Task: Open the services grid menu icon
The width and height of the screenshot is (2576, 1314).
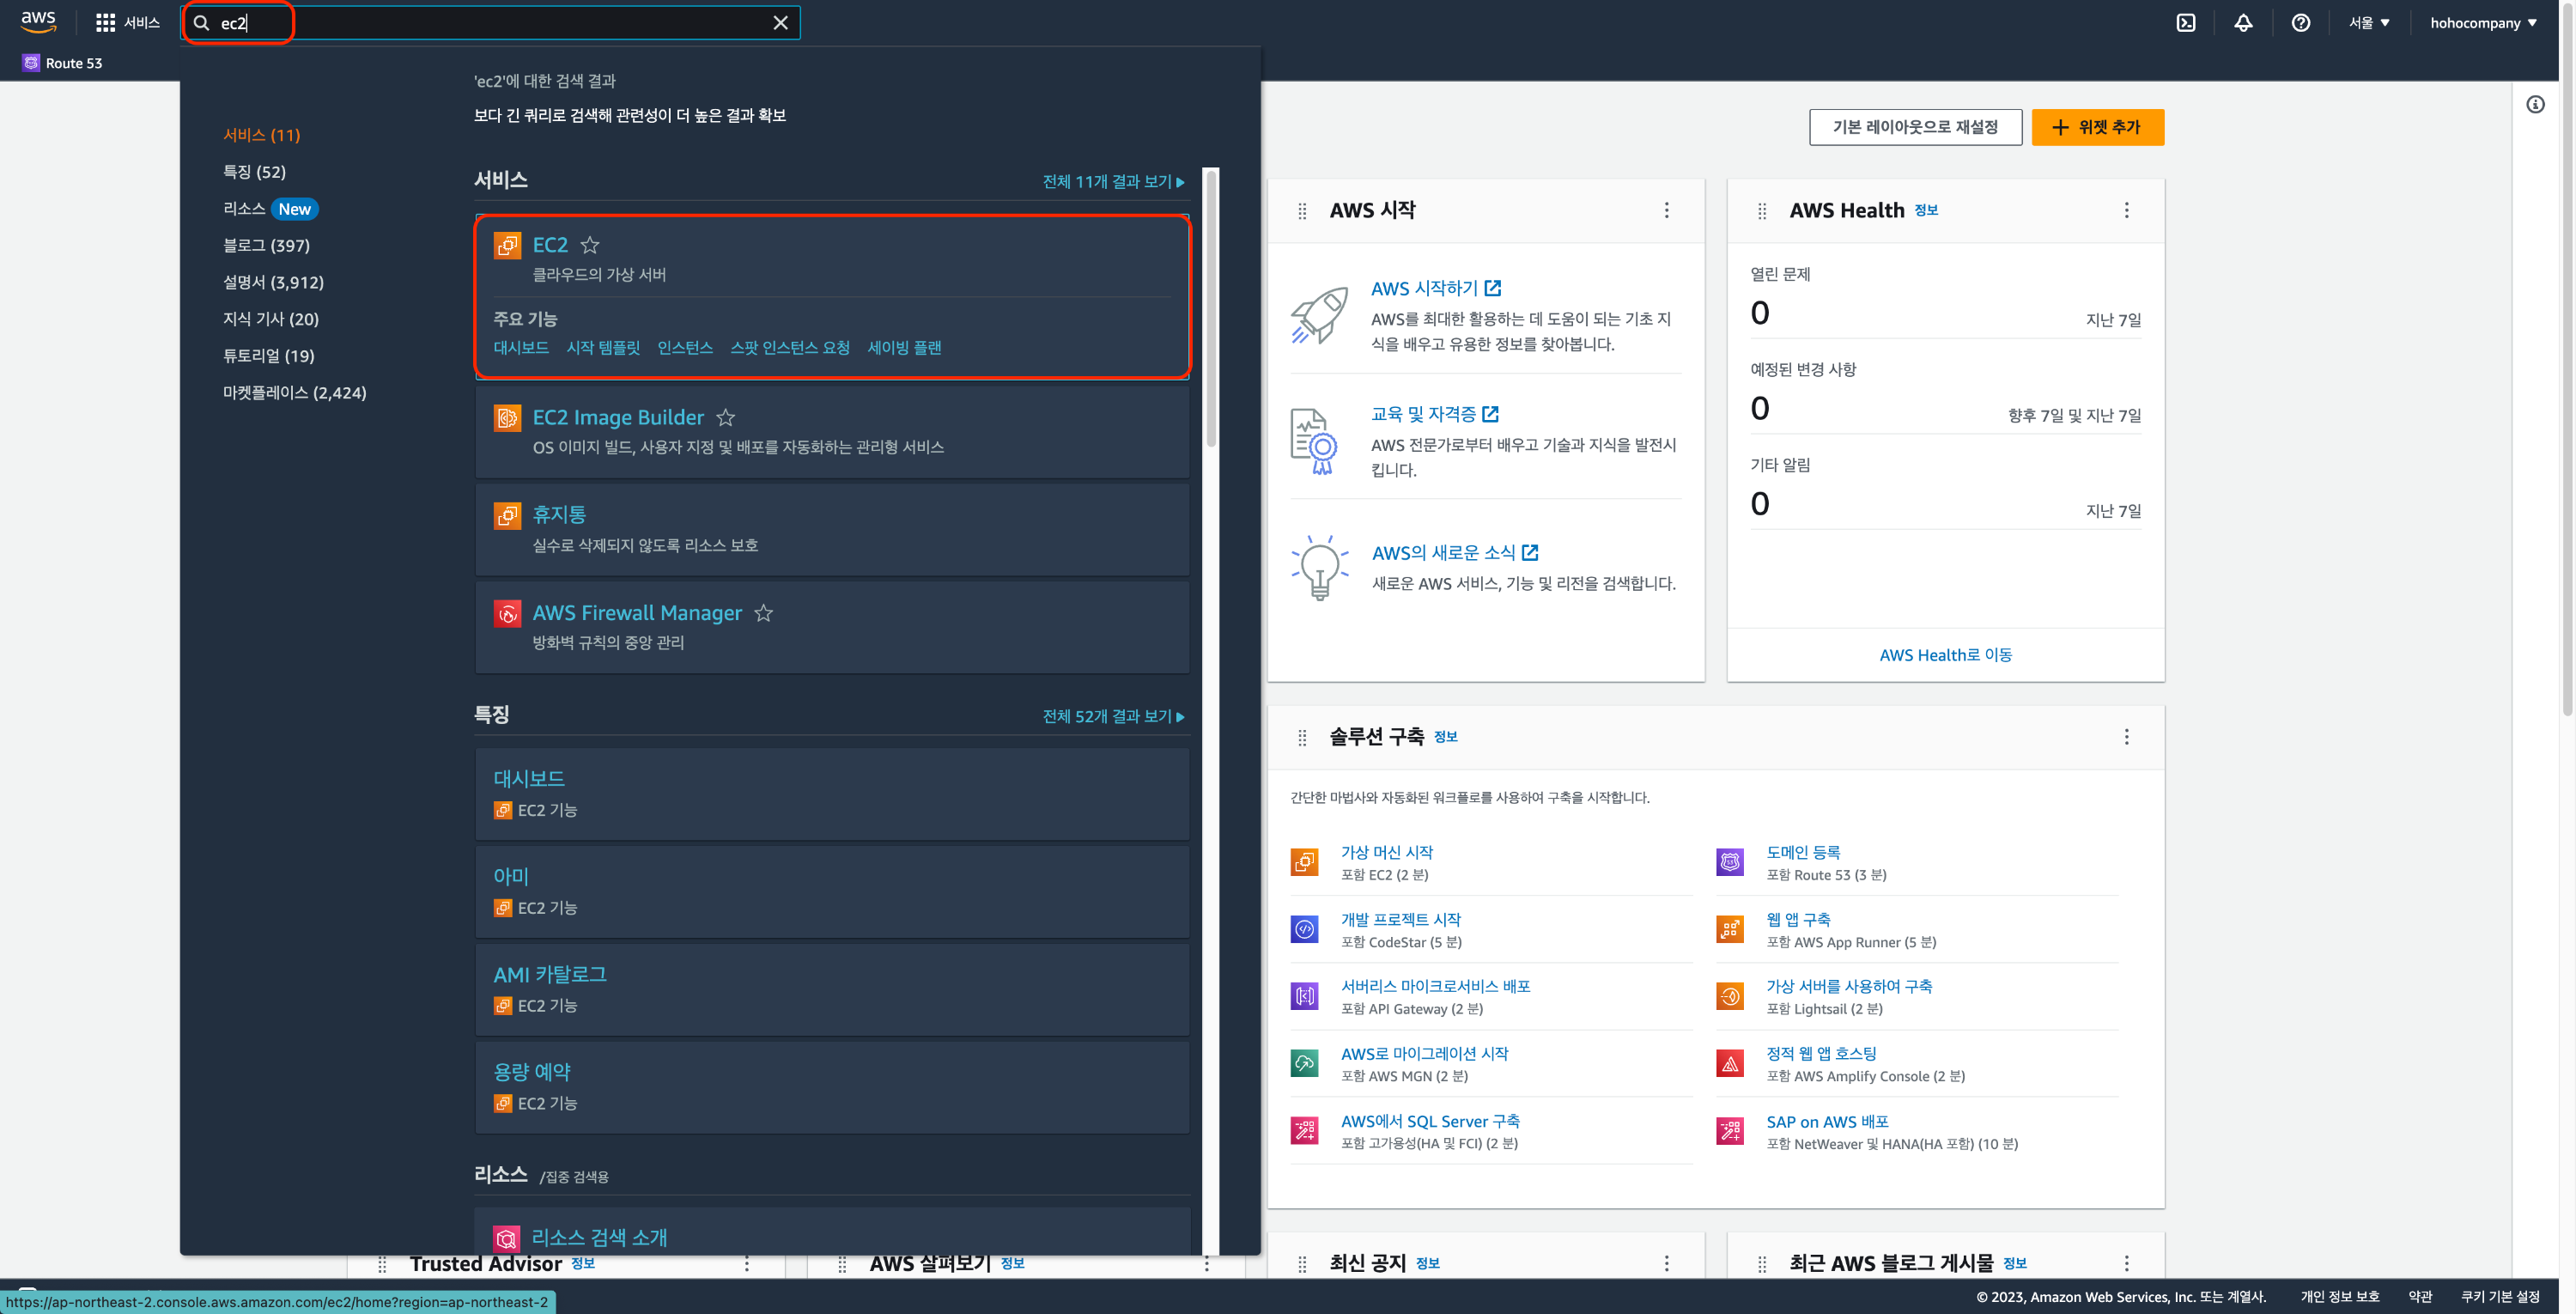Action: click(105, 23)
